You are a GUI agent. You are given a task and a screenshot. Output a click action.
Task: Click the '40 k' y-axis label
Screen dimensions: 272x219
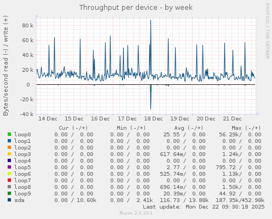28,55
